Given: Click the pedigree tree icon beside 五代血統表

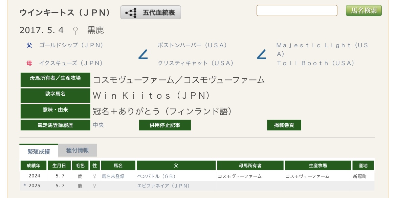Looking at the screenshot, I should point(131,13).
